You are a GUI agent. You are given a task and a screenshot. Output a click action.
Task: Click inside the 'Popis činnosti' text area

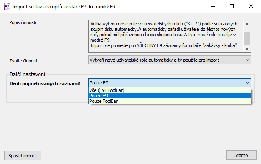[x=166, y=36]
